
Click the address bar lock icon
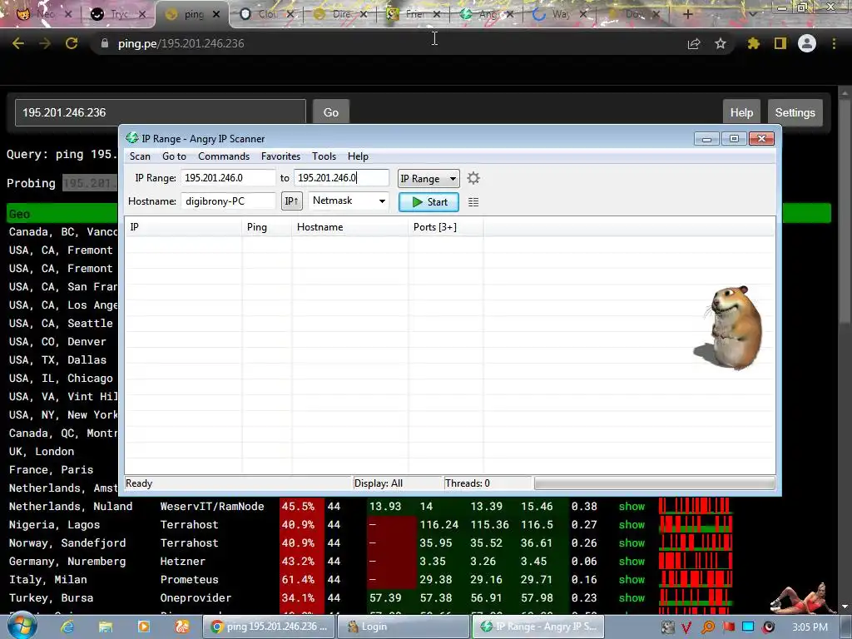(x=105, y=43)
